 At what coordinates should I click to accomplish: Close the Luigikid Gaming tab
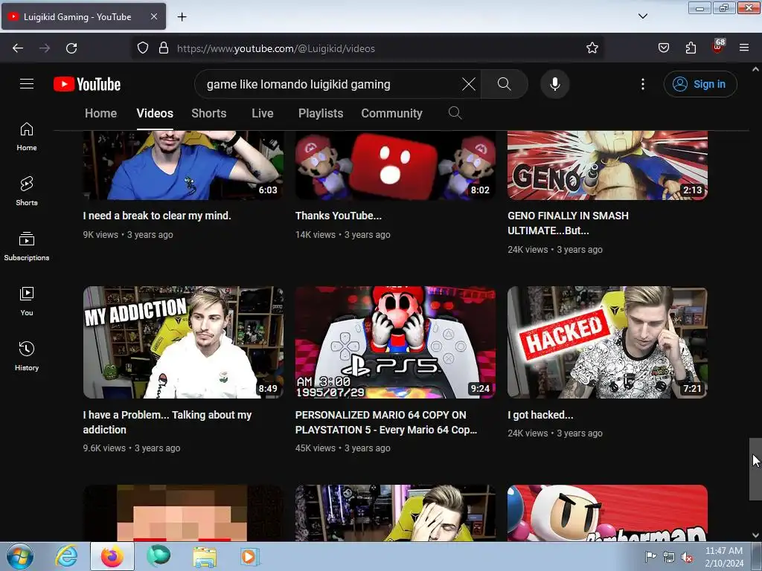(x=153, y=16)
